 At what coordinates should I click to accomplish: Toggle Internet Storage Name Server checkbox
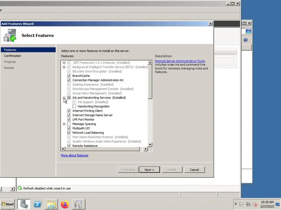pyautogui.click(x=69, y=115)
